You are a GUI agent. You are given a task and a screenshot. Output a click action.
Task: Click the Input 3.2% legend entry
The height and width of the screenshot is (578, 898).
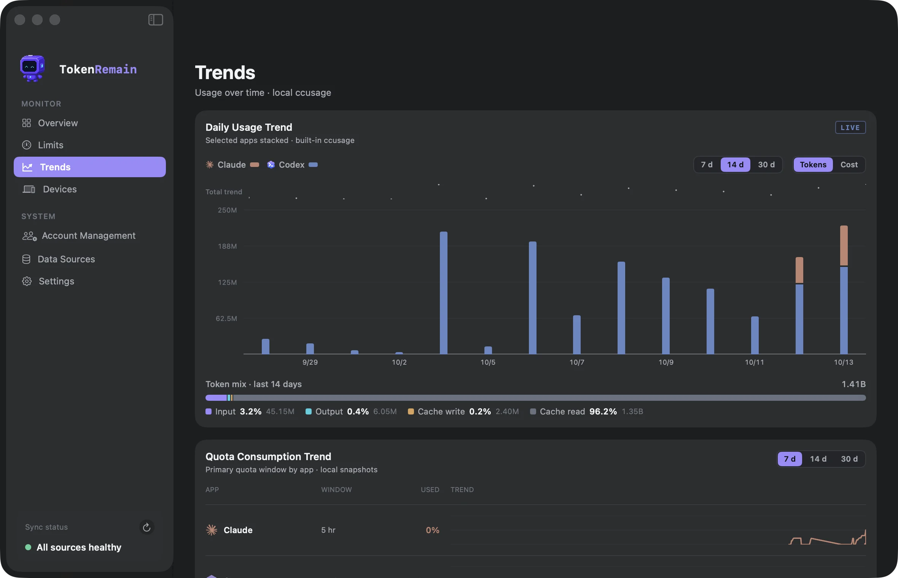point(250,411)
